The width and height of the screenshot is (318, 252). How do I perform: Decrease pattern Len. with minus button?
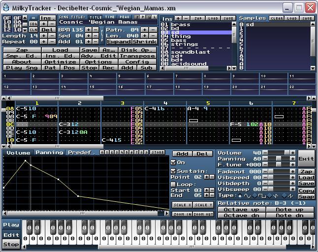[153, 36]
